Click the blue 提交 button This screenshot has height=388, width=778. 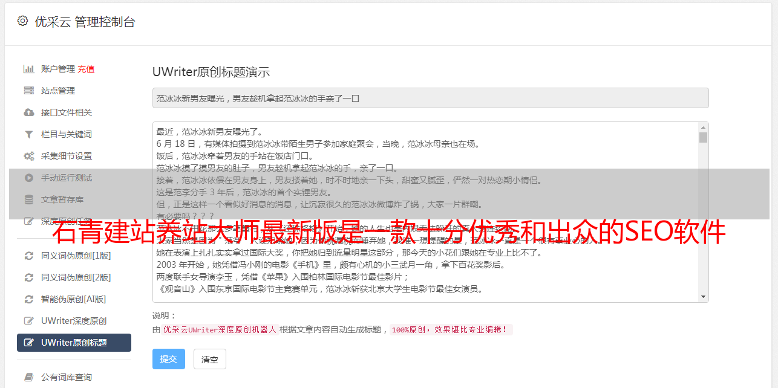pyautogui.click(x=169, y=359)
